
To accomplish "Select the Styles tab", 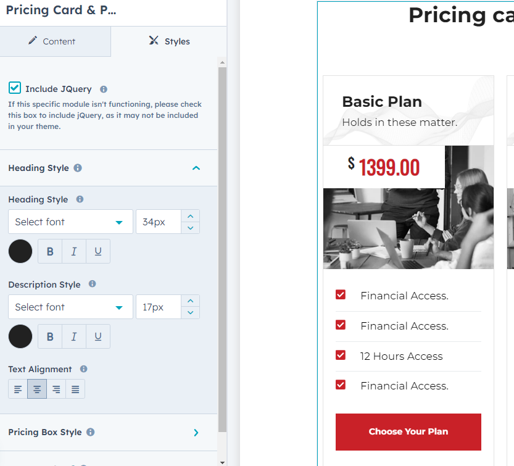I will click(x=169, y=41).
